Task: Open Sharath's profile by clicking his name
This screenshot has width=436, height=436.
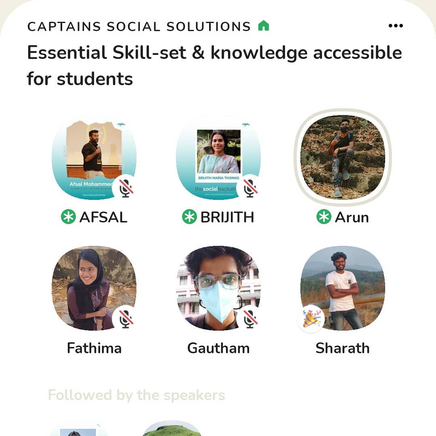Action: pos(343,348)
